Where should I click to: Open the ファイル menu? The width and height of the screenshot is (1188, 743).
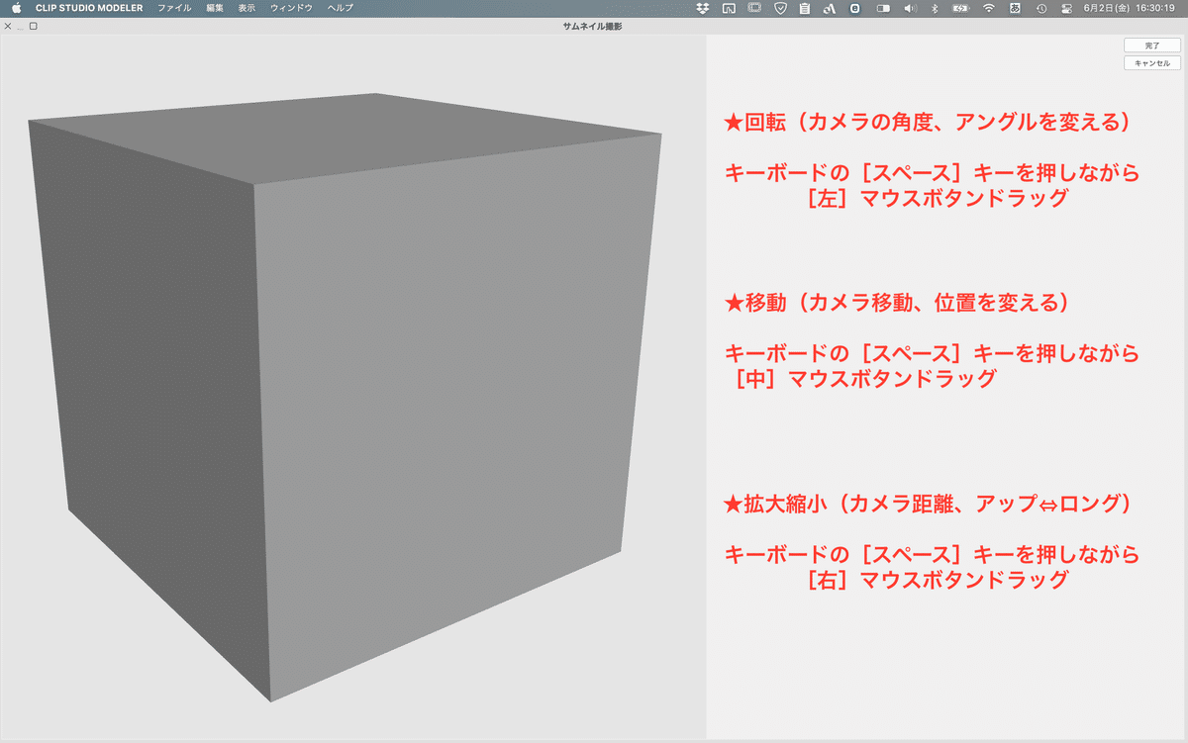[174, 8]
